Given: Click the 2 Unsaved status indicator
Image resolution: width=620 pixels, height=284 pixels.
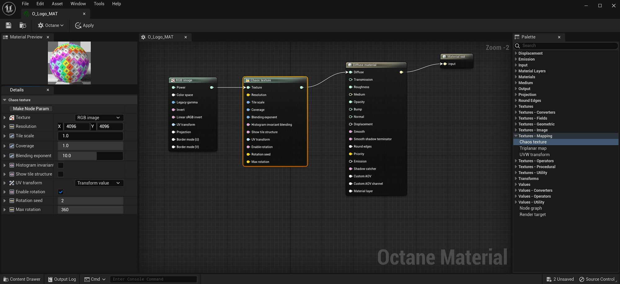Looking at the screenshot, I should (x=560, y=279).
